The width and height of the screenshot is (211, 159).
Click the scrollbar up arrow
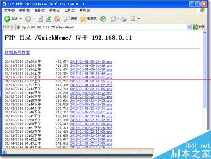205,32
